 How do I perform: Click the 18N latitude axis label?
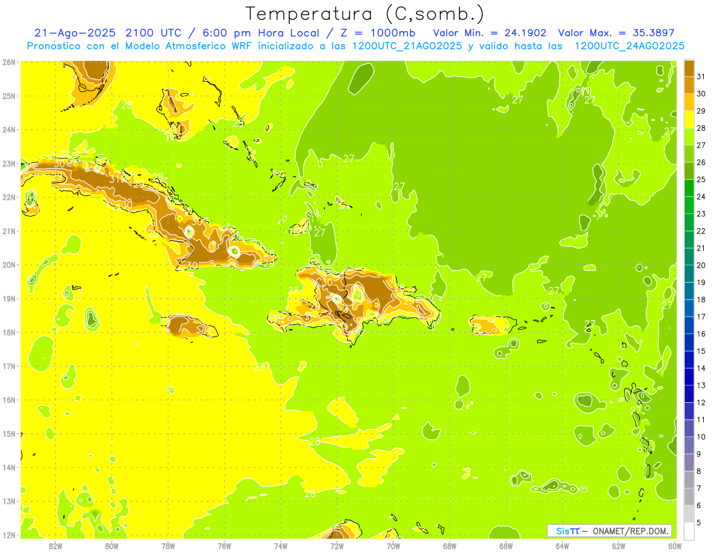8,332
